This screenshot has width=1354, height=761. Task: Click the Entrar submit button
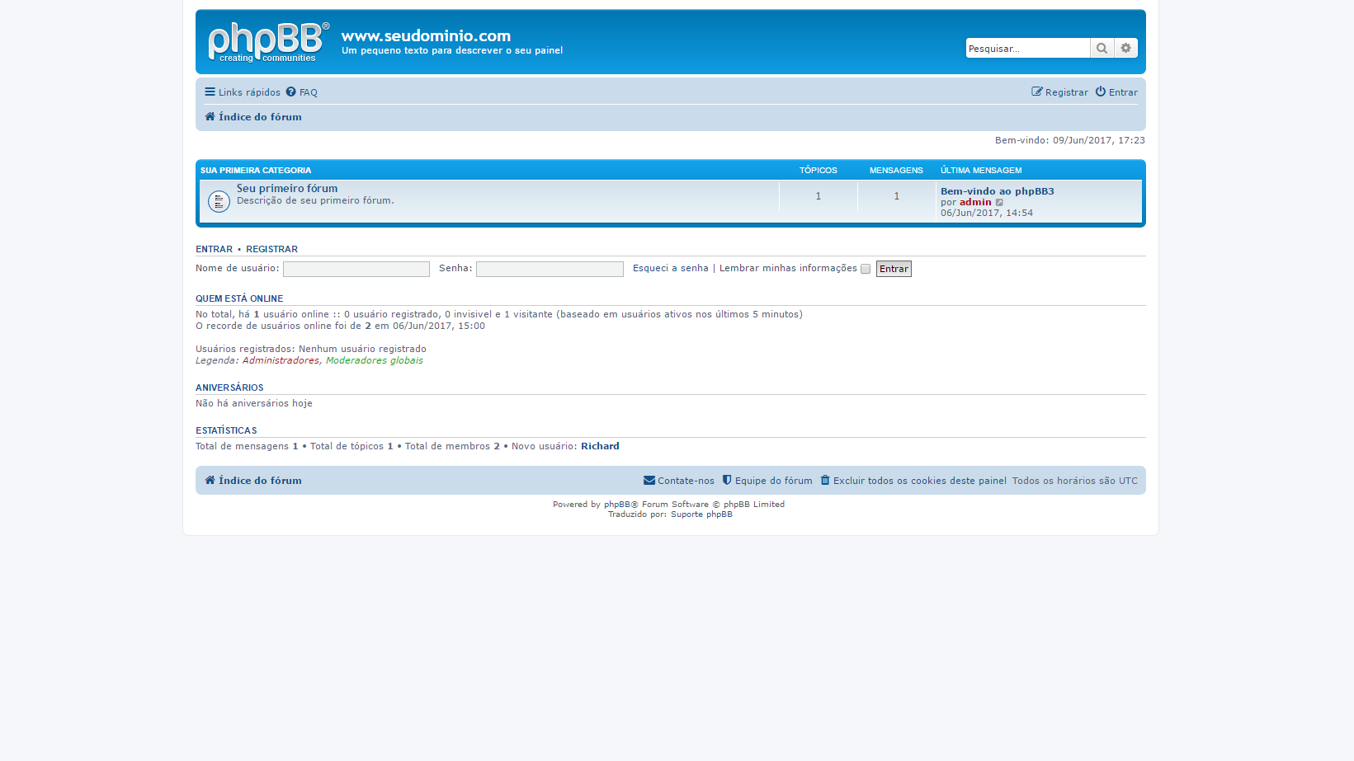pyautogui.click(x=894, y=269)
